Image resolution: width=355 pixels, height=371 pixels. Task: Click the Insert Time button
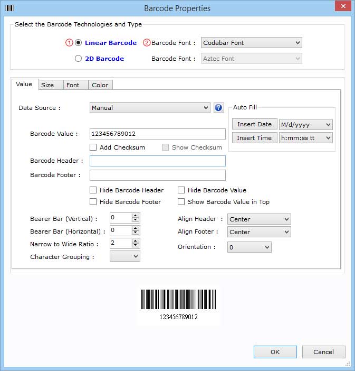click(254, 138)
